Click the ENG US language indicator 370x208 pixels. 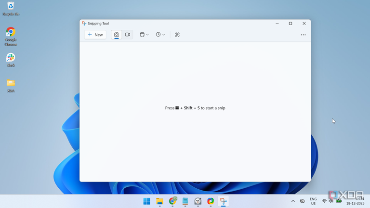[x=313, y=201]
